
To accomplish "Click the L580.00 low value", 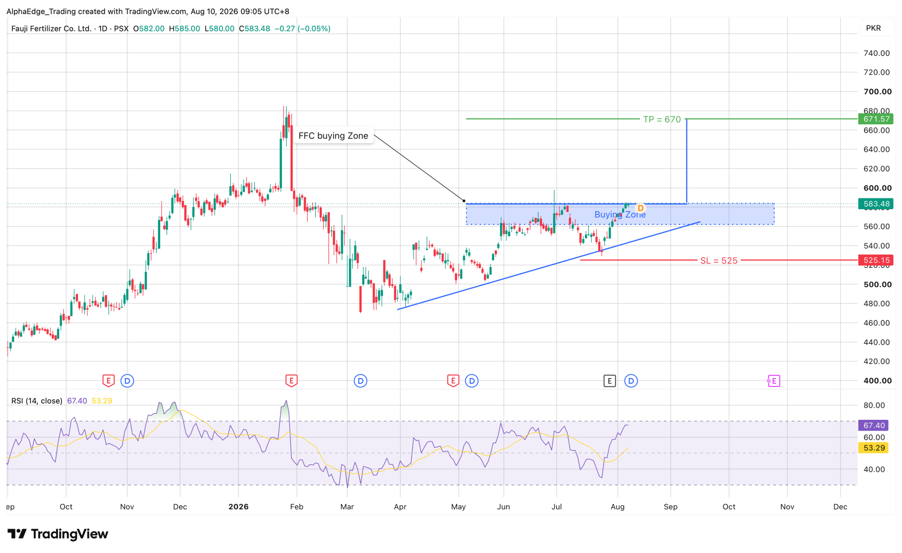I will pos(219,29).
